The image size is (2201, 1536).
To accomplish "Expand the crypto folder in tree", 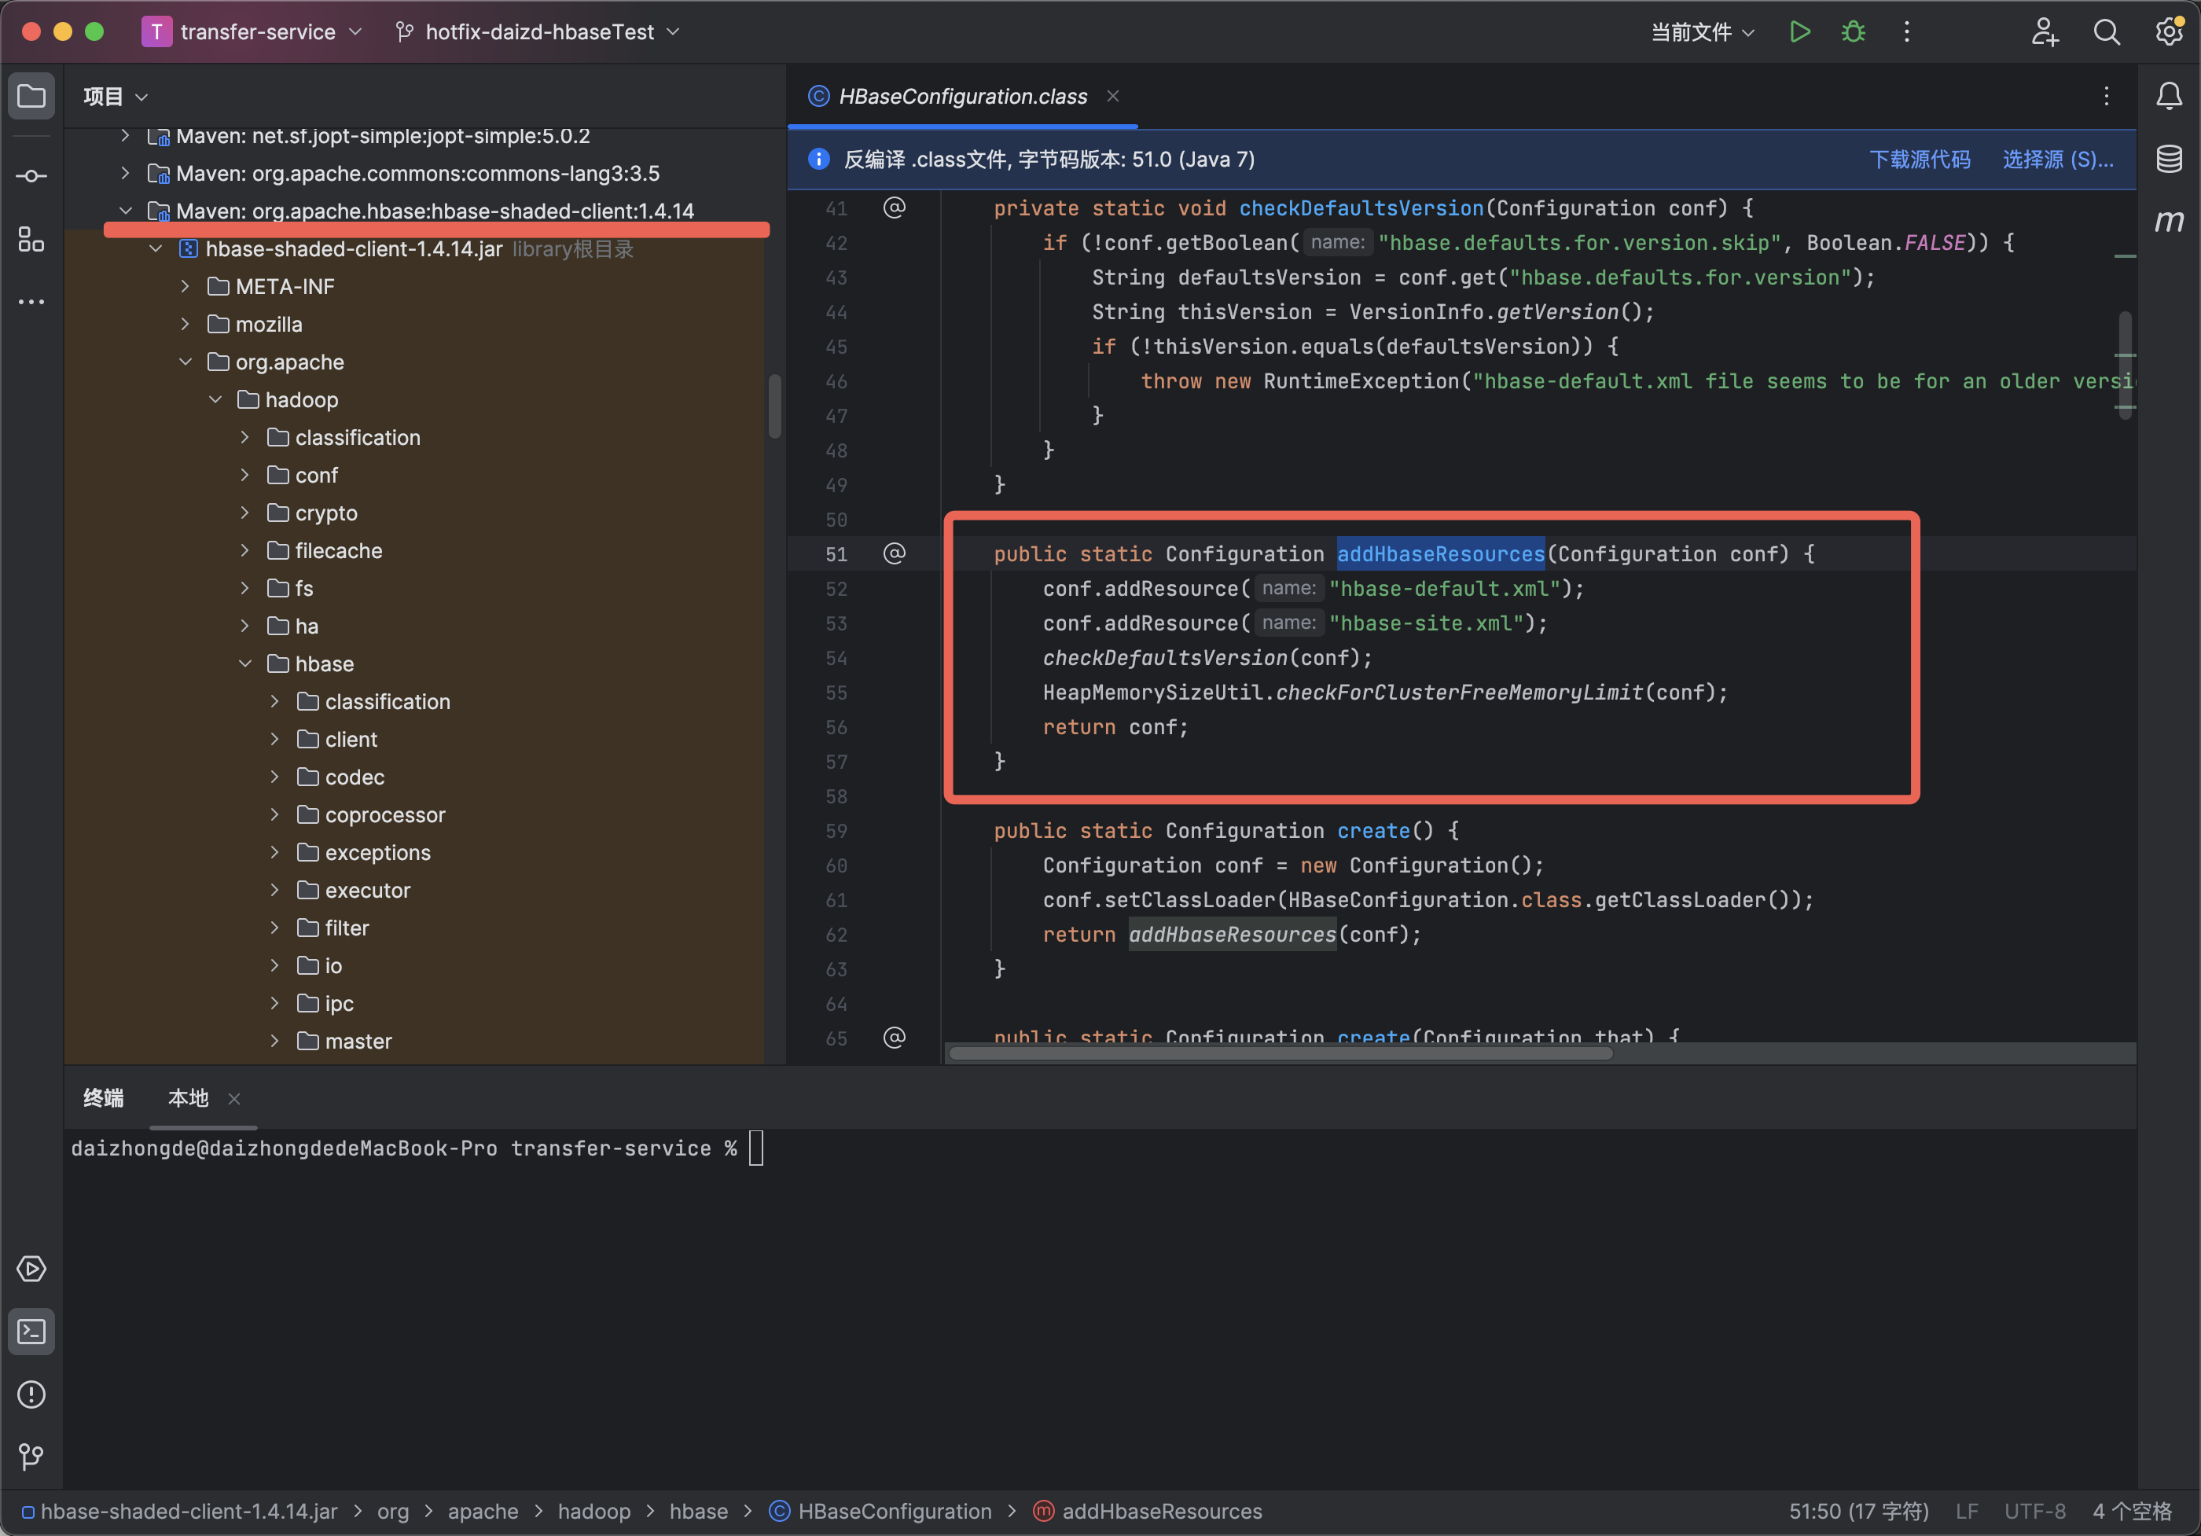I will click(245, 513).
